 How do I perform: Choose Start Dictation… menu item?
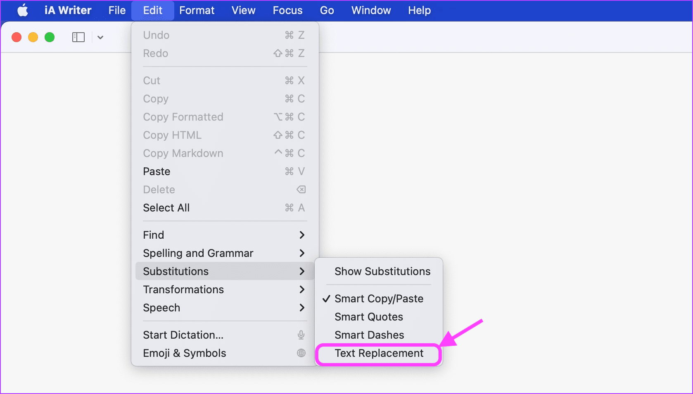225,335
